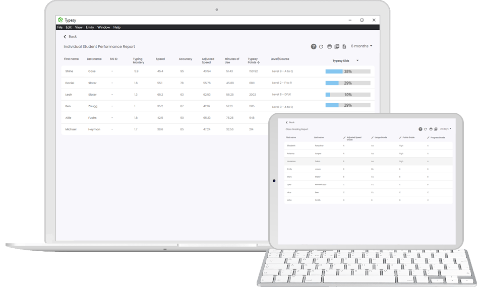Click the sort arrow beside Typesy Points
Image resolution: width=479 pixels, height=292 pixels.
259,62
